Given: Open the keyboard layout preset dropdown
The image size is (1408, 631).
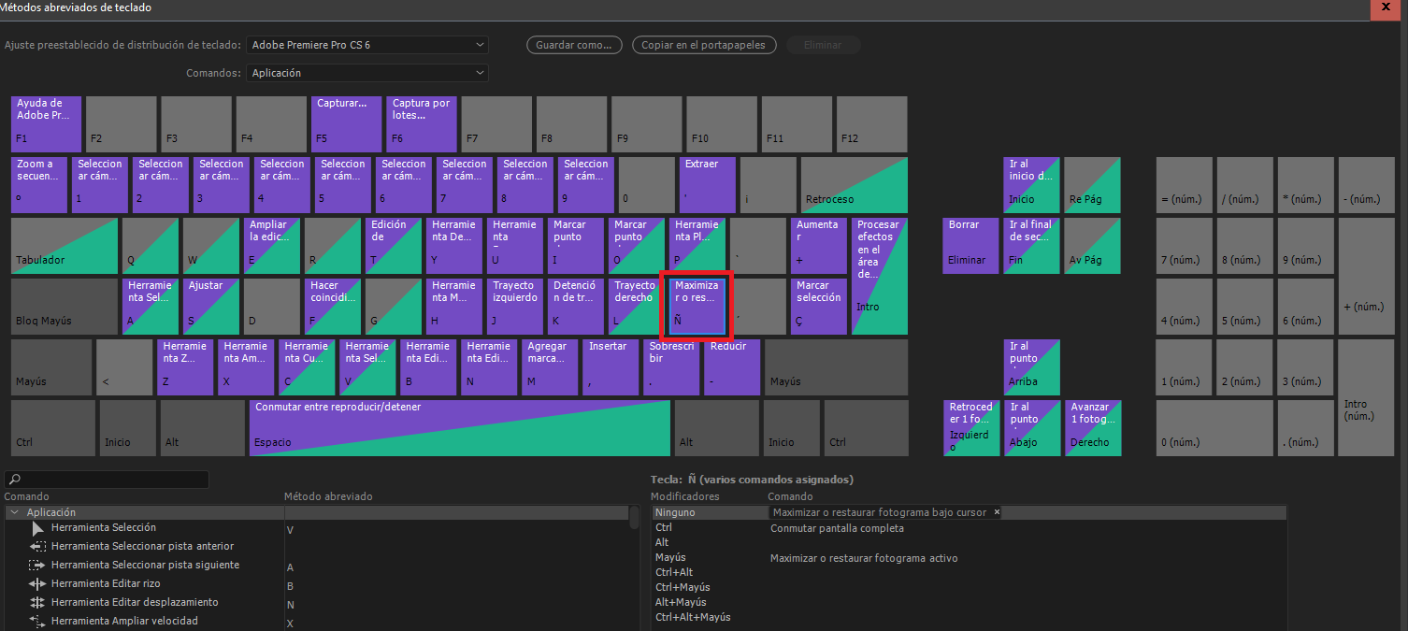Looking at the screenshot, I should pos(367,45).
